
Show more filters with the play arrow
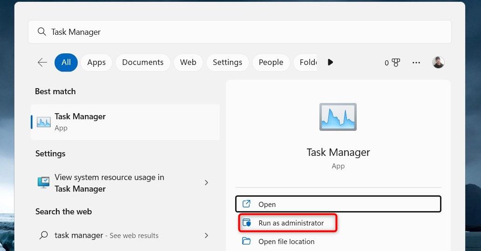(x=330, y=62)
